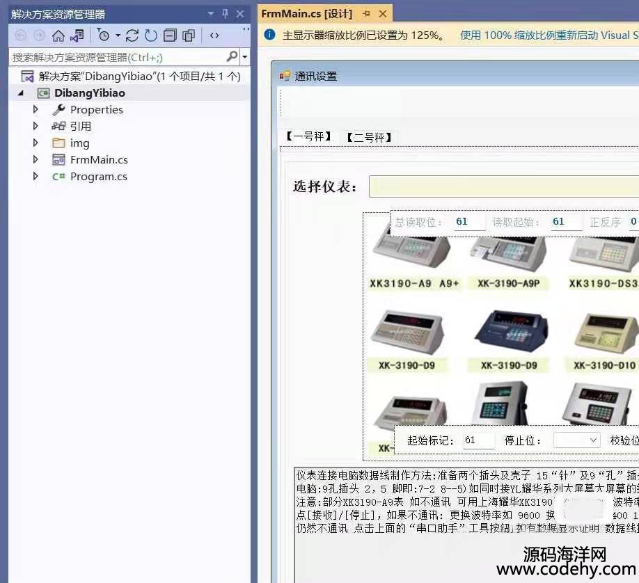Expand the Program.cs node arrow

pyautogui.click(x=35, y=177)
